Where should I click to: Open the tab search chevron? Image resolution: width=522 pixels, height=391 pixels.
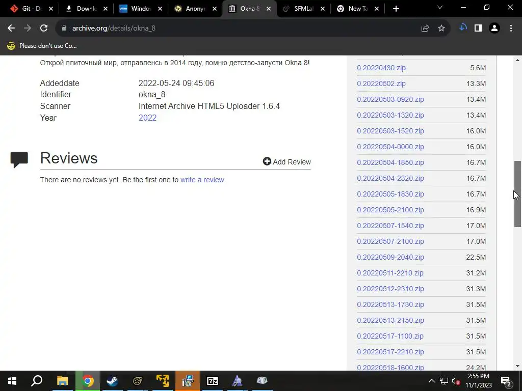click(x=440, y=7)
